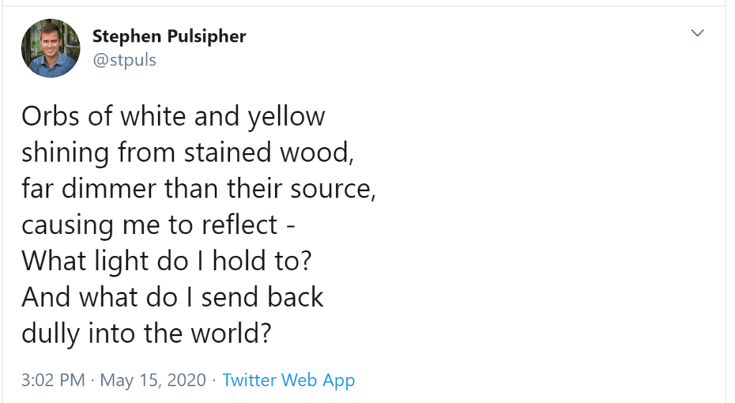This screenshot has width=735, height=403.
Task: Open the Twitter Web App source link
Action: tap(288, 380)
